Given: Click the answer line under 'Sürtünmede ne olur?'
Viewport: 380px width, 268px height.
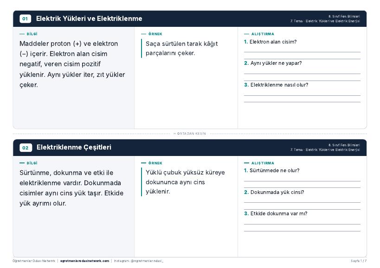Looking at the screenshot, I should point(302,181).
